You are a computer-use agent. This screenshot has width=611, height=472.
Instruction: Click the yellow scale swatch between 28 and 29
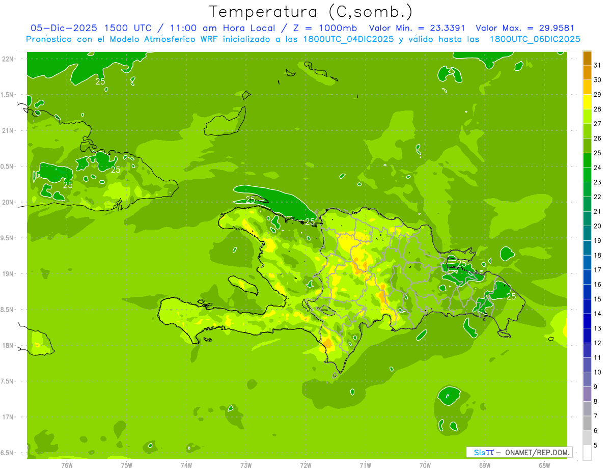click(587, 102)
